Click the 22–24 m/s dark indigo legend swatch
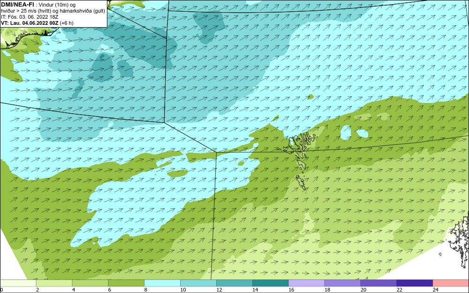469x293 pixels. point(415,283)
